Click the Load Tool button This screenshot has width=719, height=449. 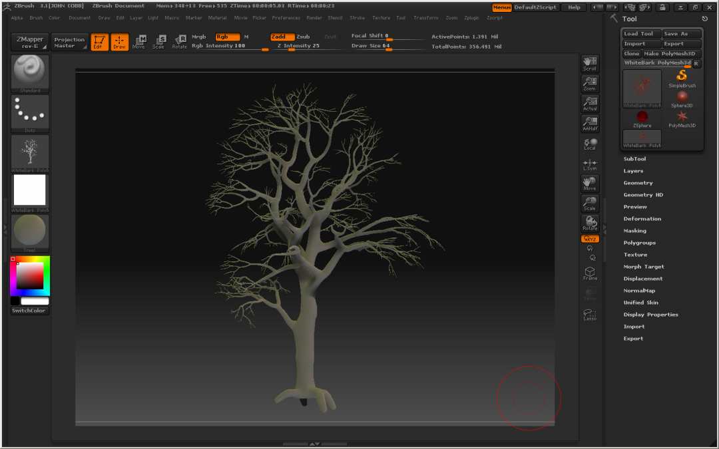tap(640, 33)
